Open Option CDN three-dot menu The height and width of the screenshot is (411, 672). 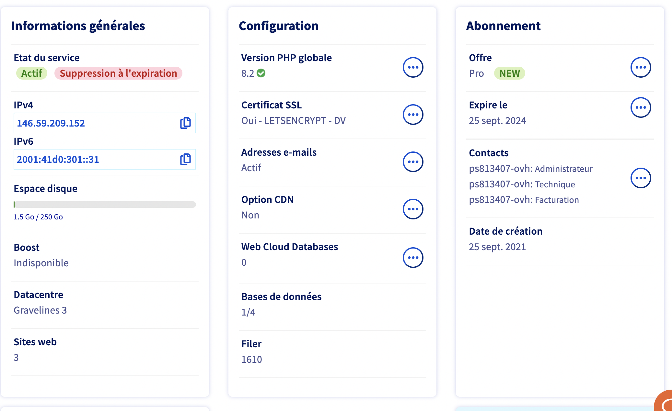coord(413,209)
